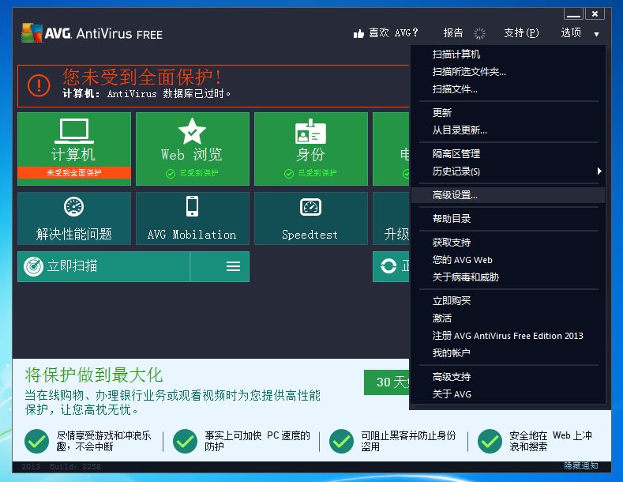Click the radar icon beside 立即扫描
Screen dimensions: 623x482
pyautogui.click(x=33, y=266)
